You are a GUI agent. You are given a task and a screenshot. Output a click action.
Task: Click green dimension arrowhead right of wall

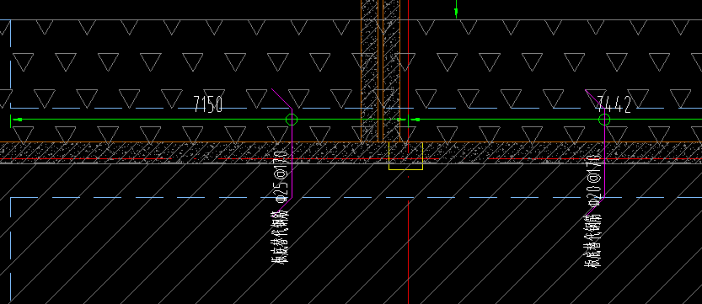click(x=416, y=120)
